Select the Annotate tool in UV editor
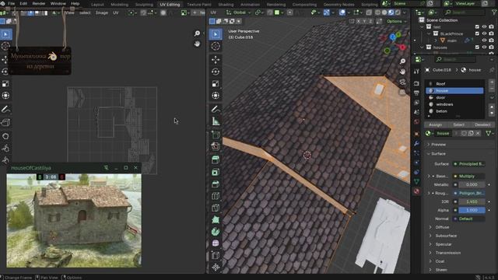Viewport: 498px width, 280px height. pos(5,109)
